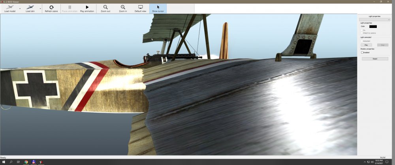
Task: Open Chrome from the taskbar
Action: click(x=26, y=162)
